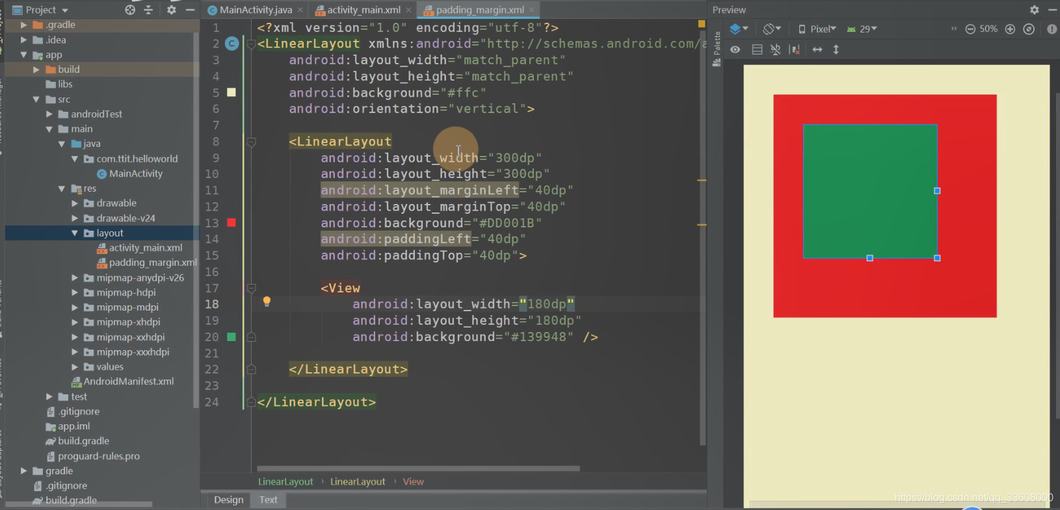Expand the androidTest folder
This screenshot has width=1060, height=510.
(49, 114)
